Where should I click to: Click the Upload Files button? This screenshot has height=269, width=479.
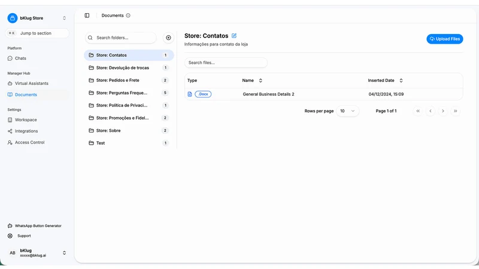click(445, 39)
